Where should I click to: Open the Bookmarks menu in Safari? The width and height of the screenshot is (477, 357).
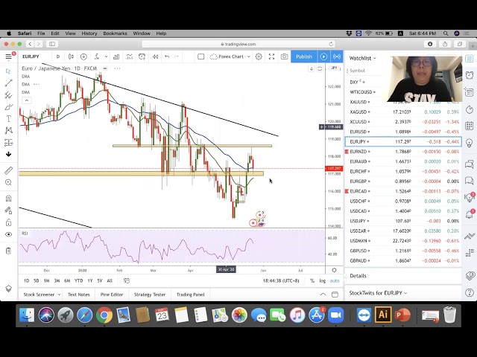[115, 33]
